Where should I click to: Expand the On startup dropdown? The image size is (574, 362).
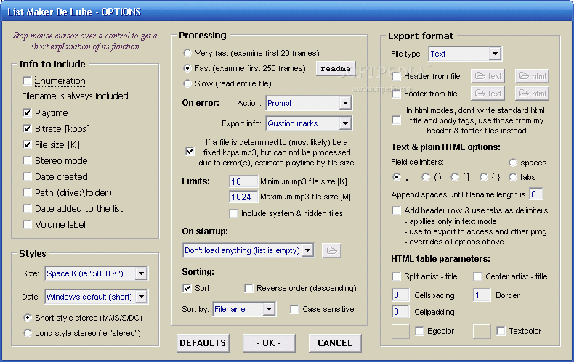coord(308,250)
